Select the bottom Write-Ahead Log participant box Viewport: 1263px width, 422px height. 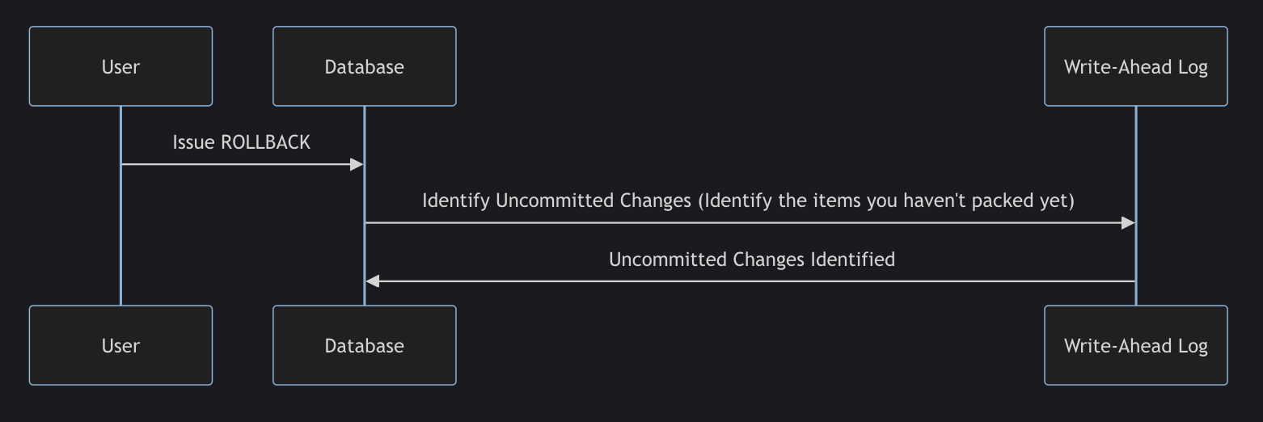(1135, 345)
